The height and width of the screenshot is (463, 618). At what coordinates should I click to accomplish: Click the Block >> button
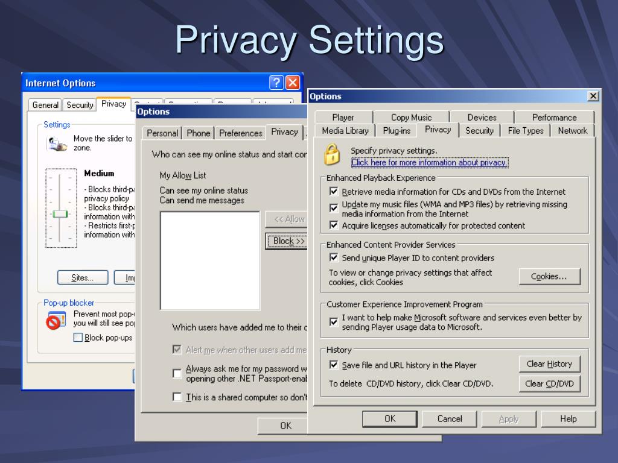pyautogui.click(x=287, y=241)
